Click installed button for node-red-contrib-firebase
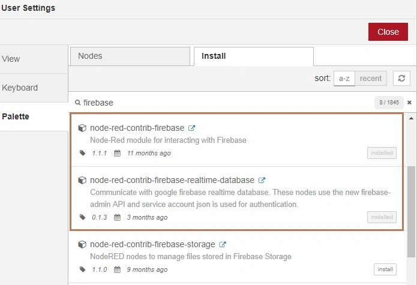This screenshot has width=417, height=285. 382,153
